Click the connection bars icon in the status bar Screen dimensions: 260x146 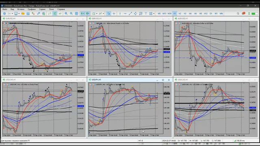coord(235,141)
